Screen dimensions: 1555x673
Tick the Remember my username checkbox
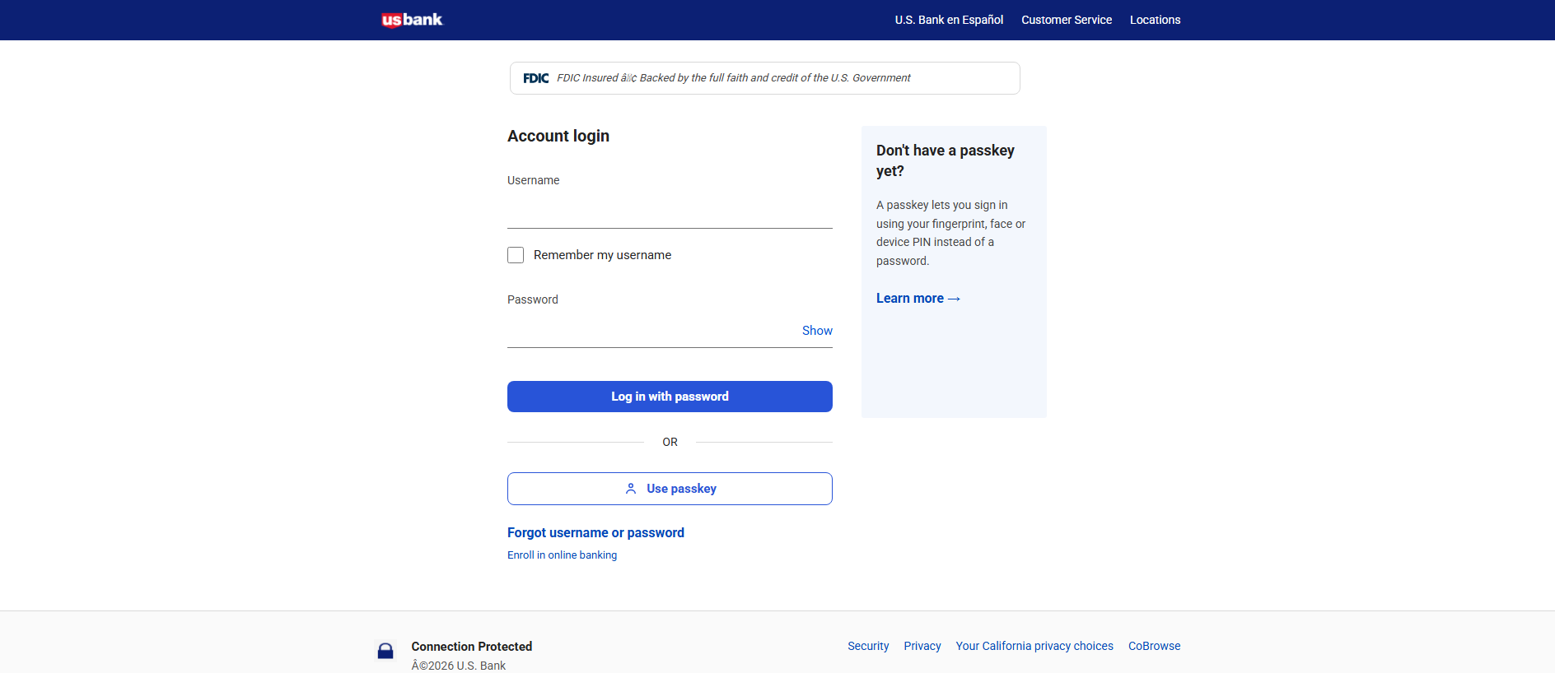(x=516, y=255)
